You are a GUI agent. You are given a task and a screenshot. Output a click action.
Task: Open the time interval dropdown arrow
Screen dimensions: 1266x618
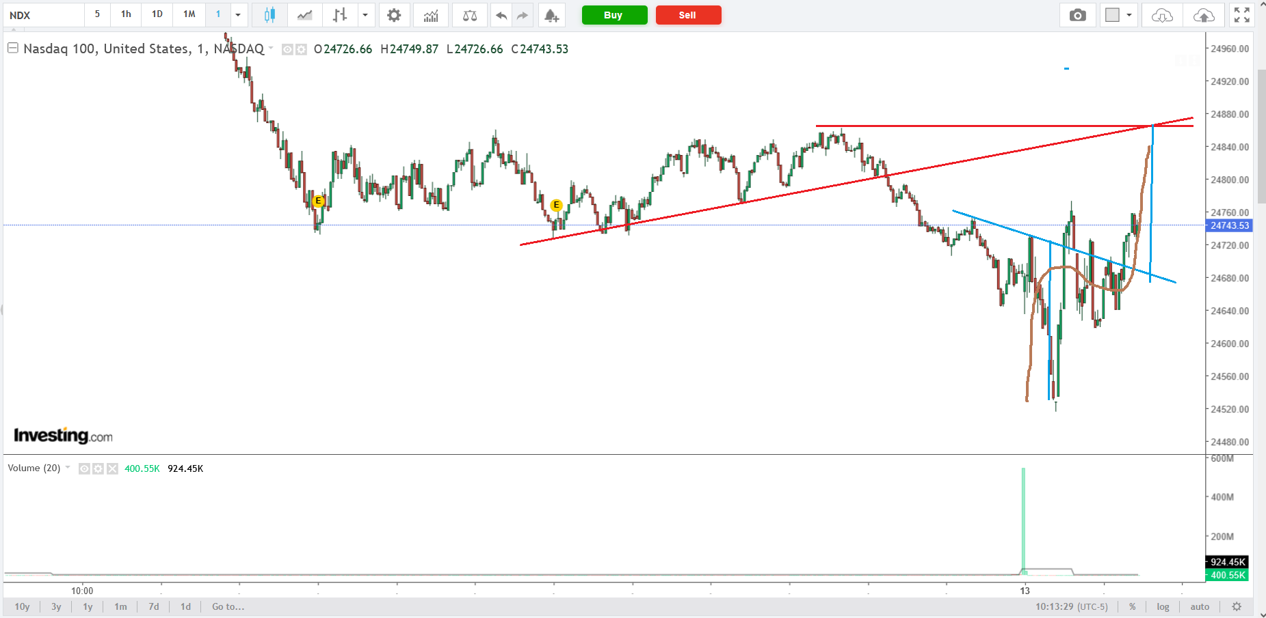(238, 15)
